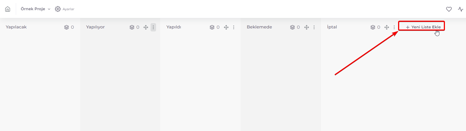Click move handle on İptal list
This screenshot has width=466, height=131.
(x=387, y=27)
